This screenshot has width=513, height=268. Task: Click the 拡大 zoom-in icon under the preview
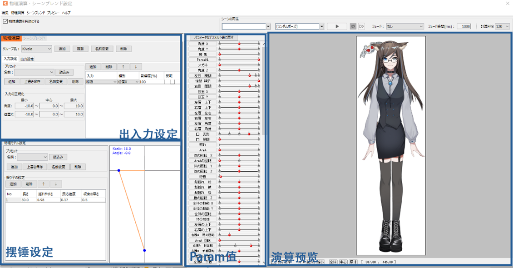tap(309, 262)
